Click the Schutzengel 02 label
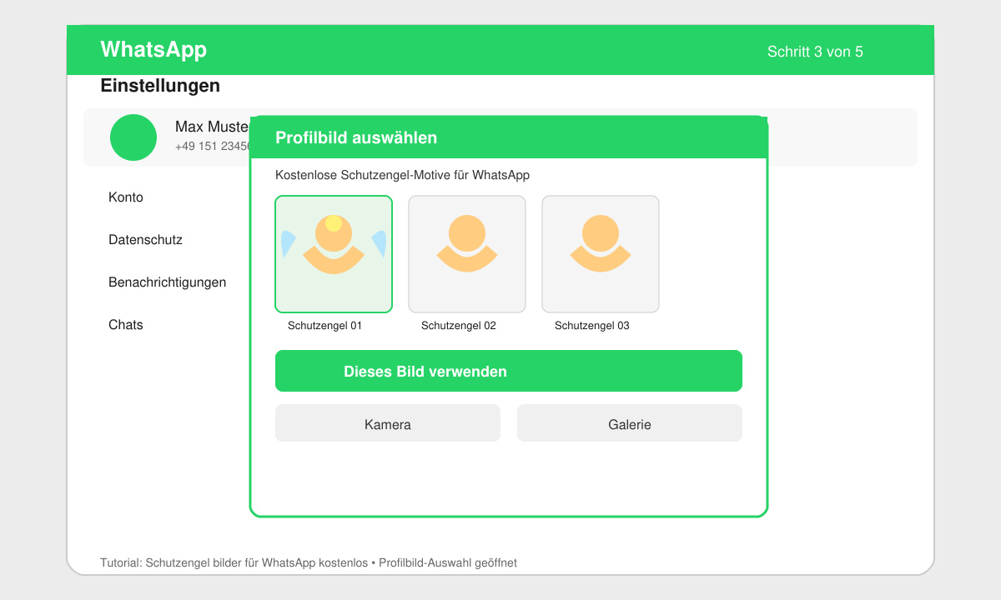This screenshot has width=1001, height=600. 458,326
